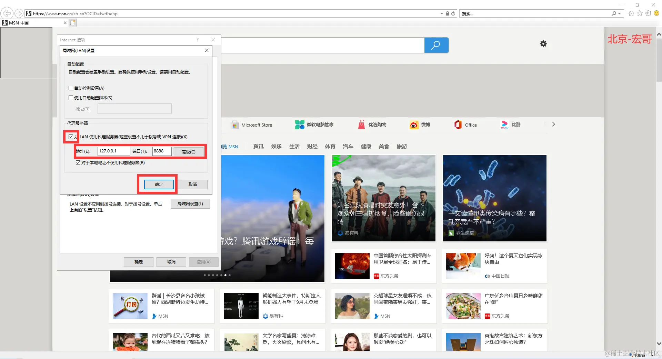Open the Office shortcut
The image size is (662, 359).
point(465,125)
